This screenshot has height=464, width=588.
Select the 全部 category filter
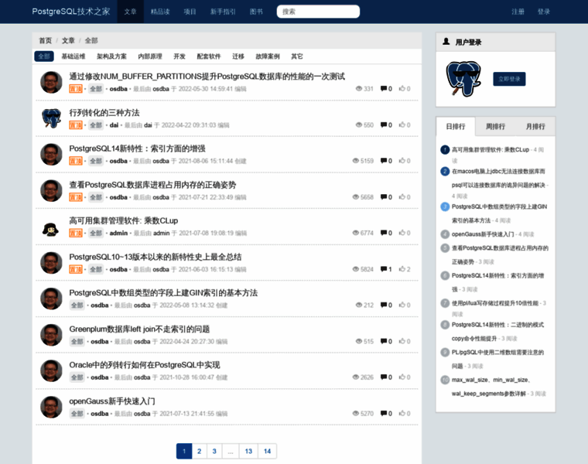(x=44, y=56)
